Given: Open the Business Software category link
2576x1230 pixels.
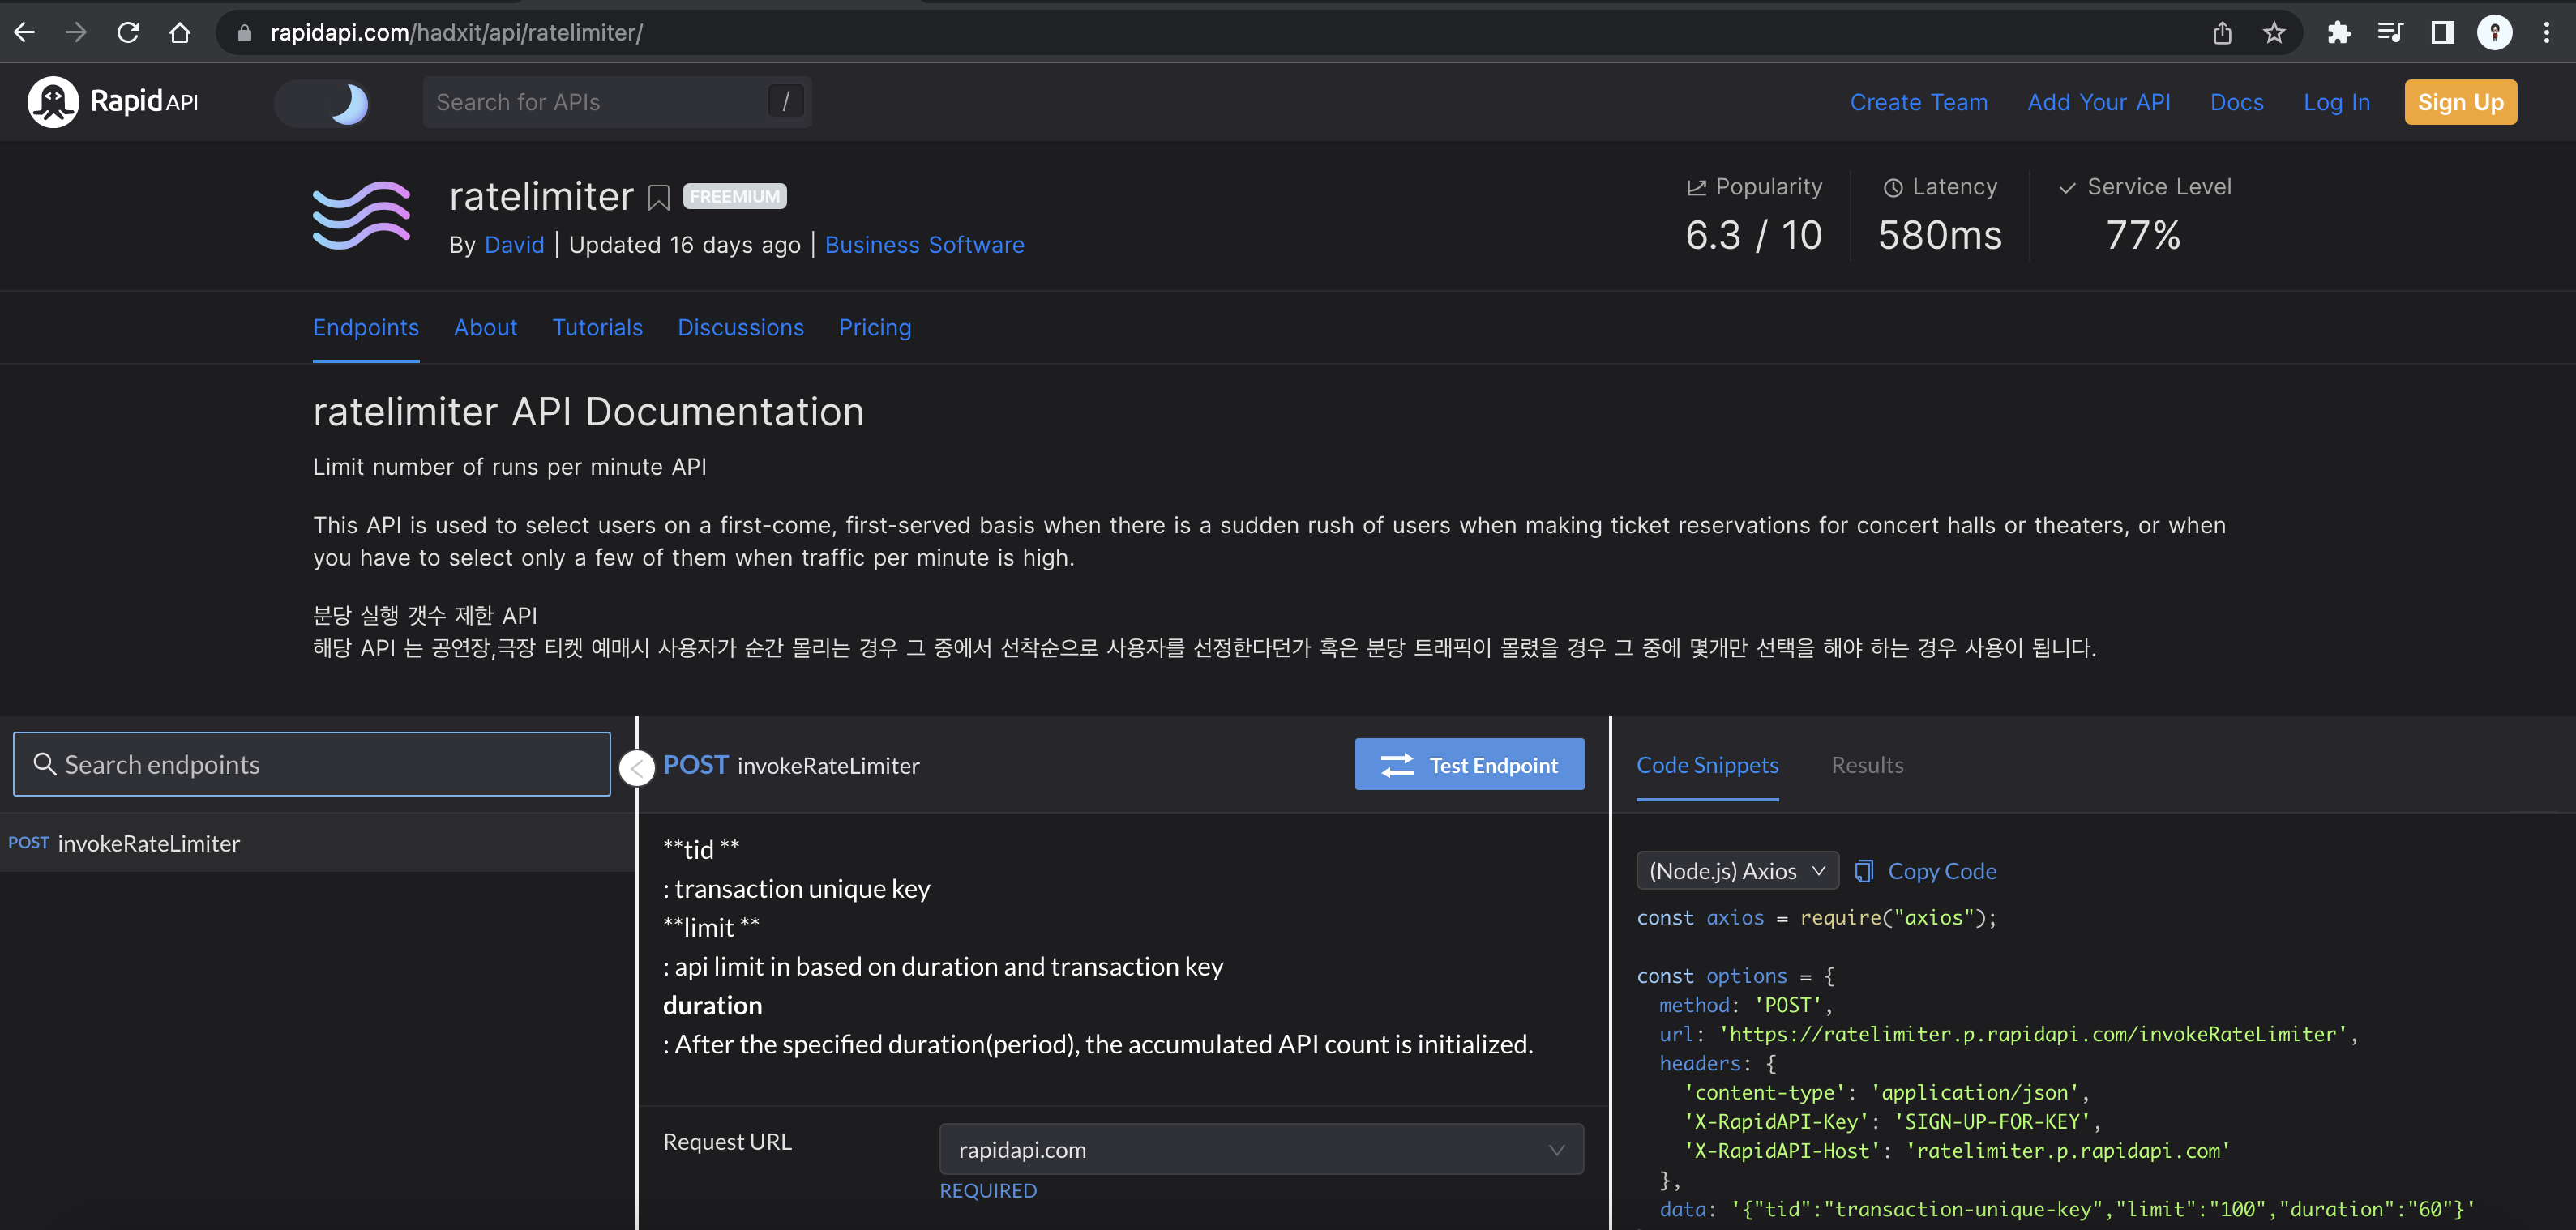Looking at the screenshot, I should 924,245.
